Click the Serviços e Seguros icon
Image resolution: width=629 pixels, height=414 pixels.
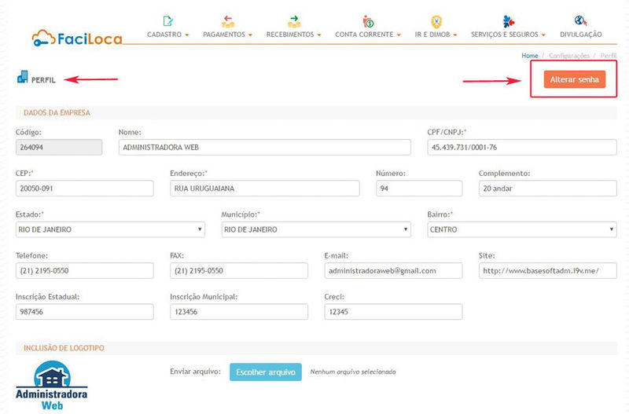click(x=508, y=21)
